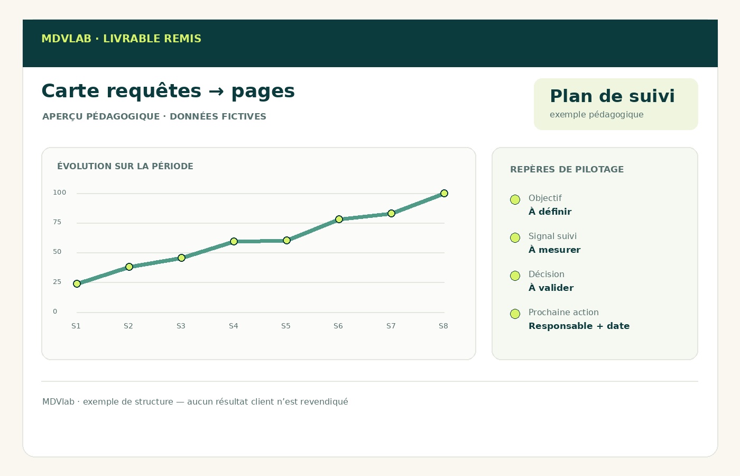740x476 pixels.
Task: Click the S3 data point on the chart
Action: [x=181, y=258]
